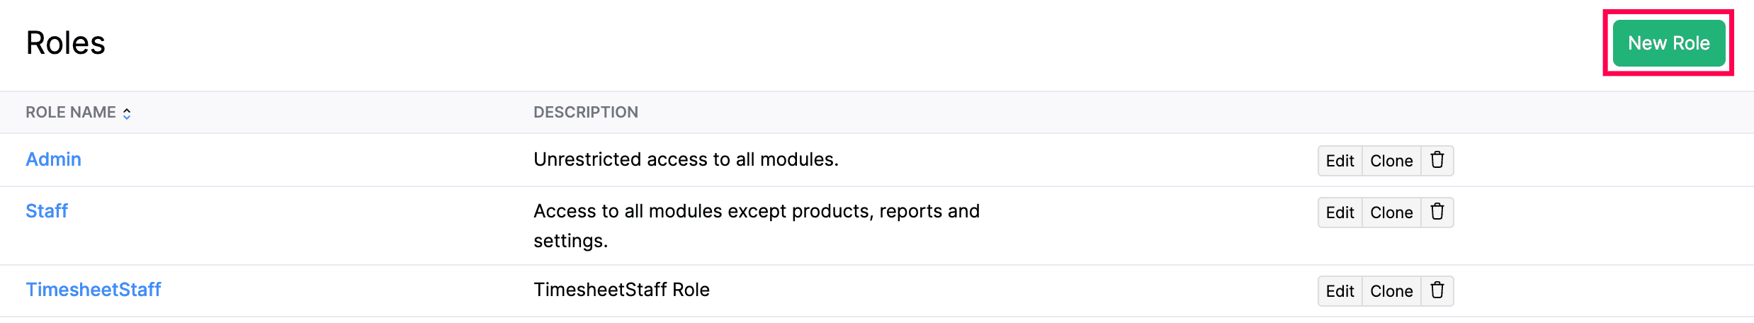Screen dimensions: 1754x323
Task: Create a role with New Role button
Action: click(1668, 43)
